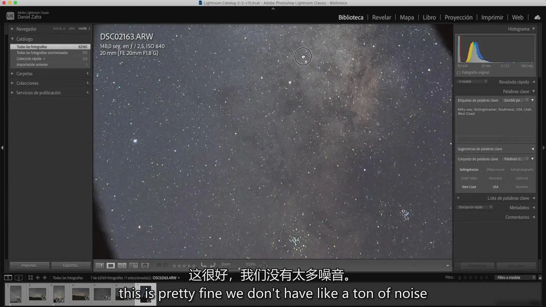Image resolution: width=546 pixels, height=307 pixels.
Task: Toggle rating filter greater-or-equal symbol
Action: 460,278
